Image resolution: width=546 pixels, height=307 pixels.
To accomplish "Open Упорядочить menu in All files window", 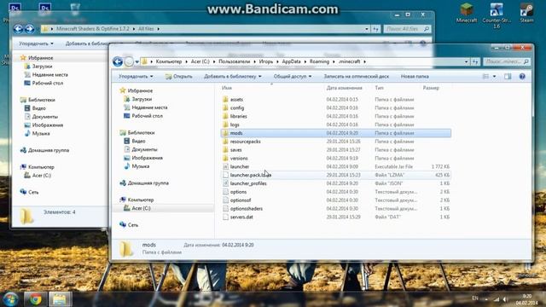I will click(x=36, y=43).
